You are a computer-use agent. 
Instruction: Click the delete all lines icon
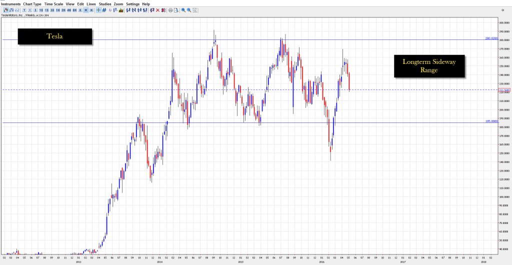click(163, 10)
